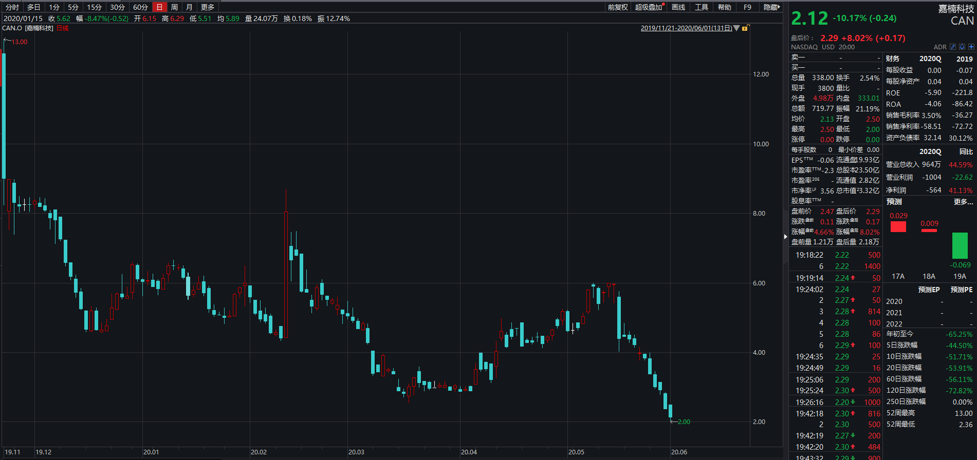The width and height of the screenshot is (977, 460).
Task: Open the F9 deep data view
Action: click(x=747, y=7)
